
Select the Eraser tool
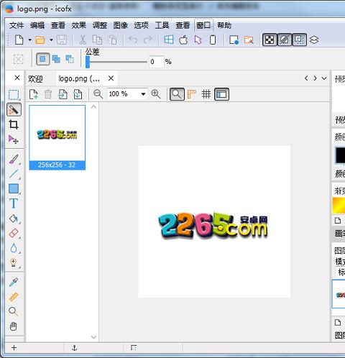(x=14, y=233)
